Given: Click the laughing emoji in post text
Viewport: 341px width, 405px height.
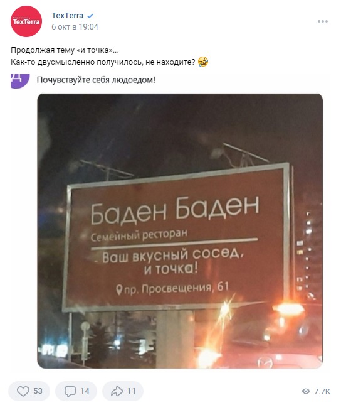Looking at the screenshot, I should tap(203, 62).
